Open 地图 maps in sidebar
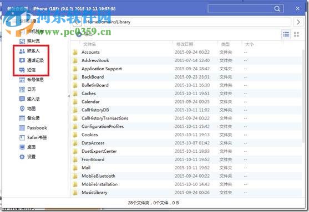The width and height of the screenshot is (309, 212). [x=28, y=108]
